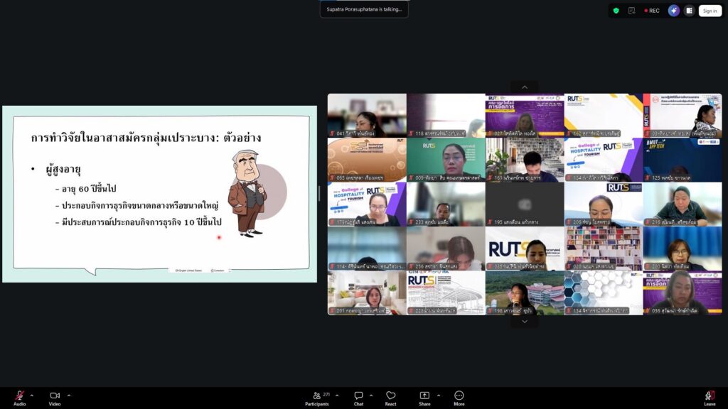Viewport: 728px width, 409px height.
Task: Leave the meeting
Action: point(709,396)
